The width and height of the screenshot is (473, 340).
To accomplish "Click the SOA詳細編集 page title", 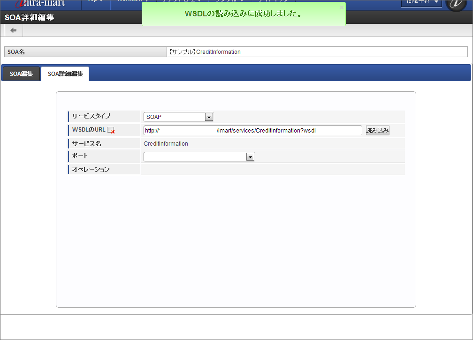I will (29, 17).
